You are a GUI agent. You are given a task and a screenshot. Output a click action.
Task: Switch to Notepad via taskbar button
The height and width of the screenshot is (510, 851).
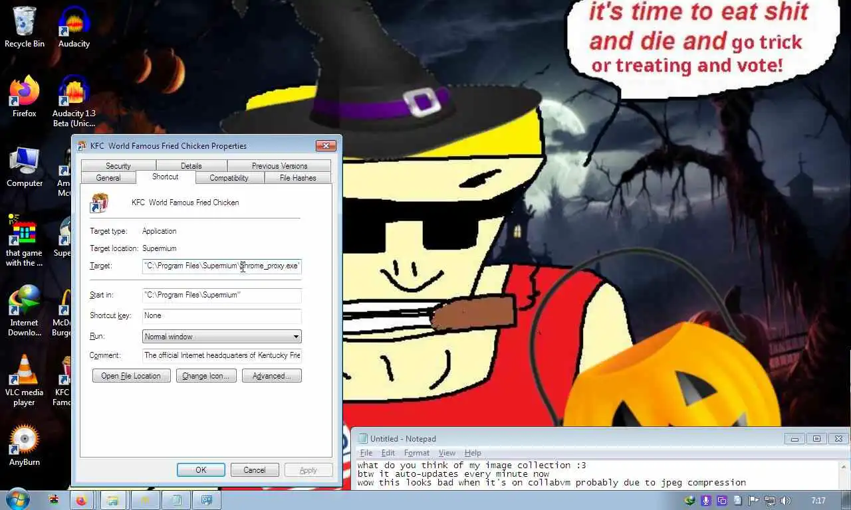coord(176,500)
